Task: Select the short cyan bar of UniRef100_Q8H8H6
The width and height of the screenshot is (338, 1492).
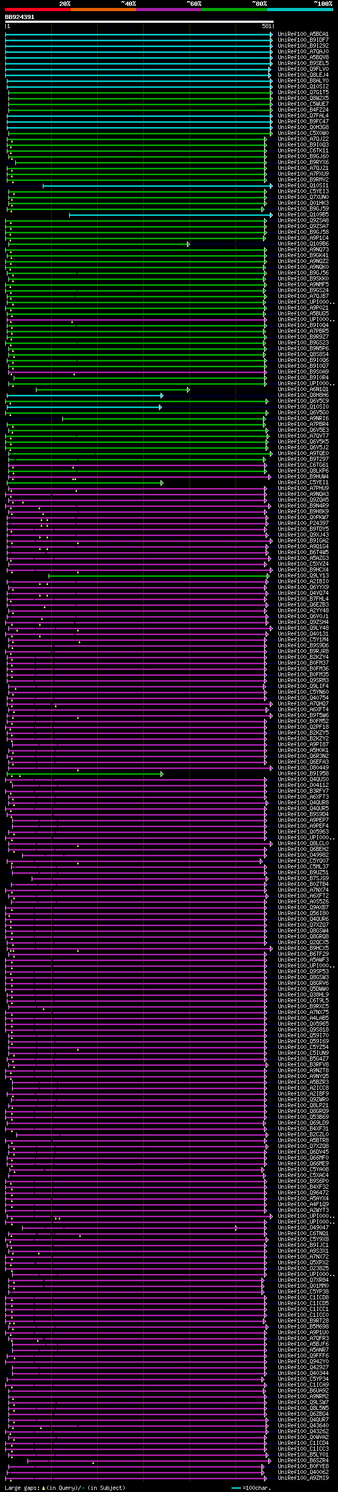Action: [86, 395]
